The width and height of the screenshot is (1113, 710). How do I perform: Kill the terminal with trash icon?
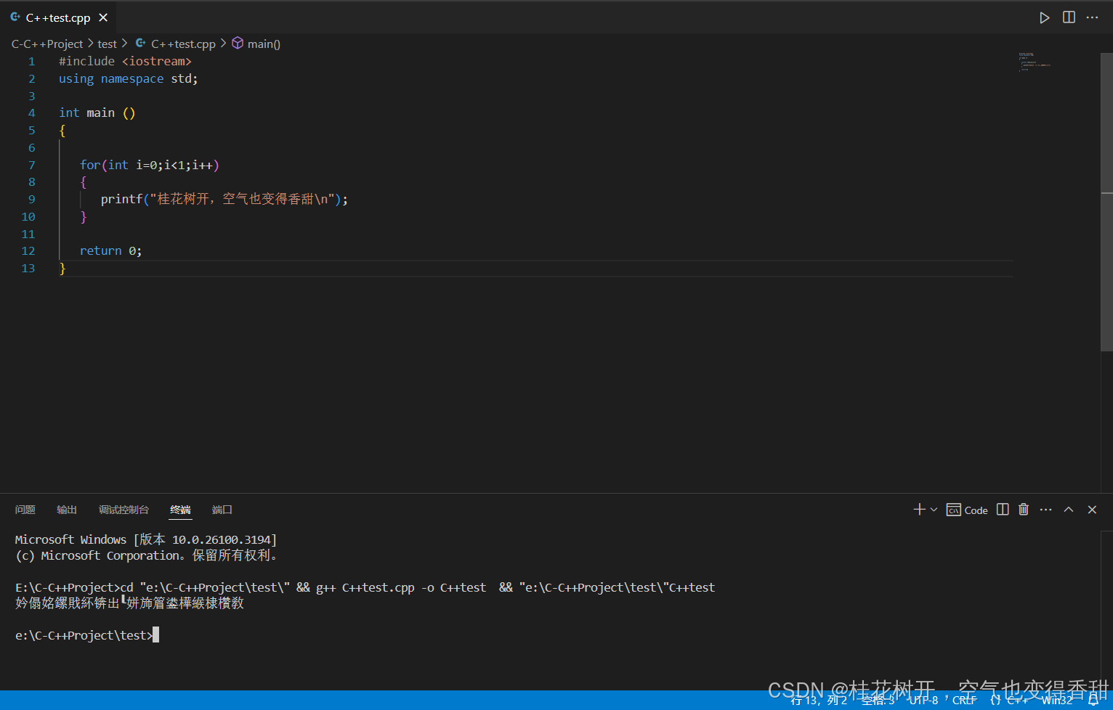[1024, 510]
